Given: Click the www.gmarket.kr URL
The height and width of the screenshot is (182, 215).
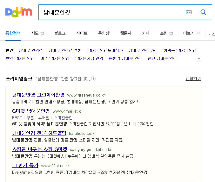Looking at the screenshot, I should point(67,111).
